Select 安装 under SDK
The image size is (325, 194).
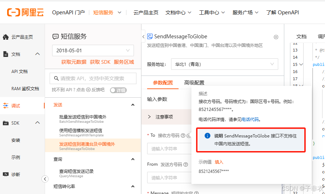(x=16, y=140)
